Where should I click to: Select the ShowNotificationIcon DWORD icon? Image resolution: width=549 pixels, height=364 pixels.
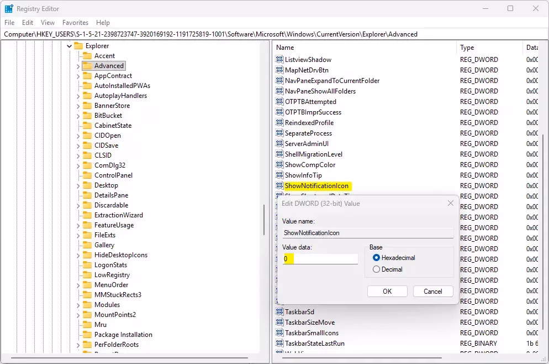coord(279,186)
